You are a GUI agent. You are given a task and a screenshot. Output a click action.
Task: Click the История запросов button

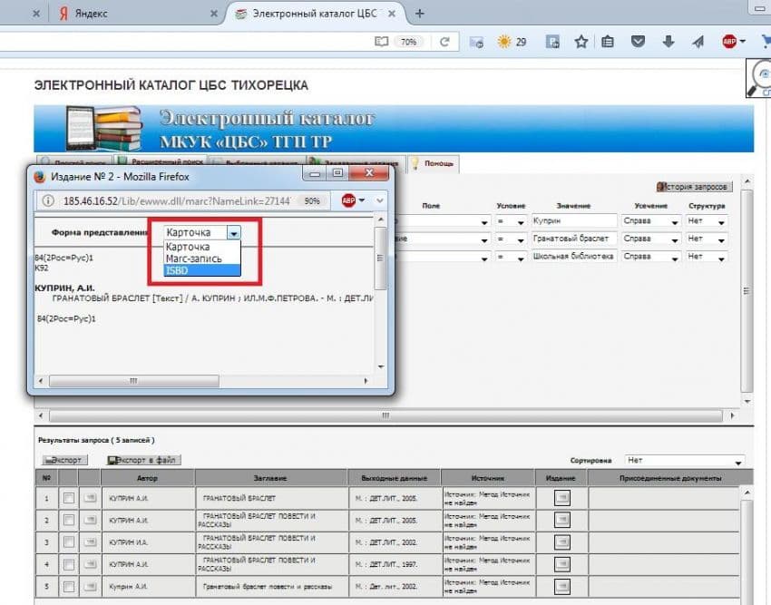(694, 187)
